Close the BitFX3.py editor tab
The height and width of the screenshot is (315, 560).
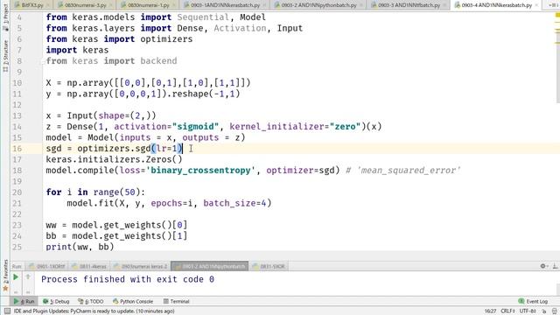pyautogui.click(x=48, y=5)
